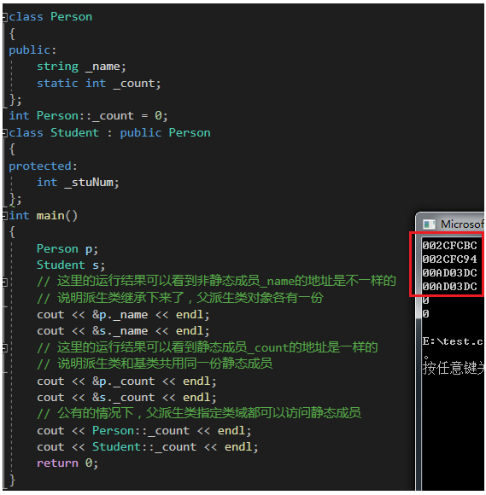Screen dimensions: 486x495
Task: Click the 'int Person::_count = 0;' line
Action: 88,116
